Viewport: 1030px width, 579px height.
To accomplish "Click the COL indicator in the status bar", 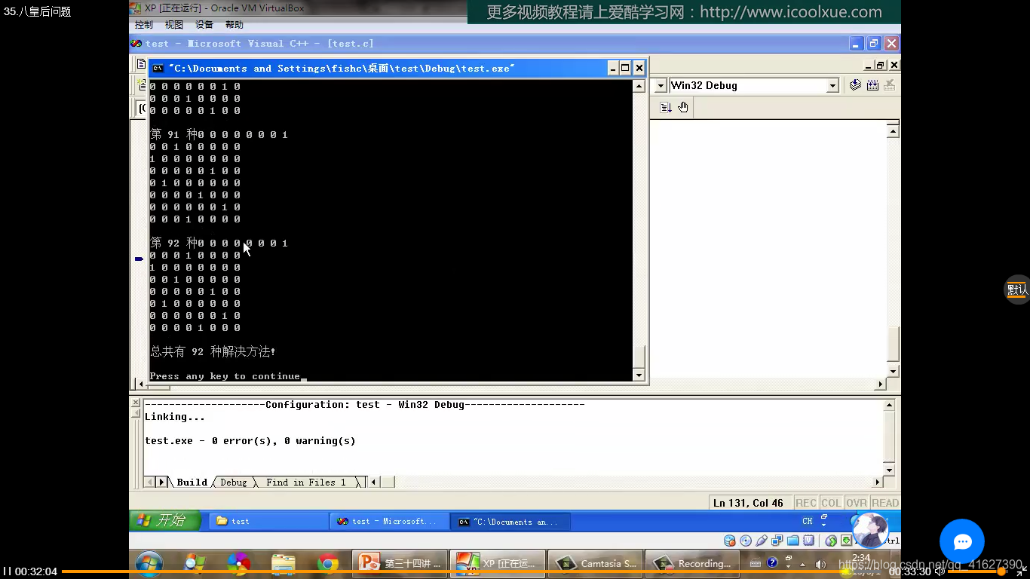I will (x=831, y=503).
